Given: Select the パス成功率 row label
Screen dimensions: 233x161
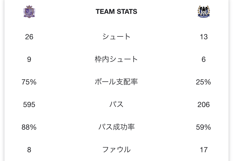Looking at the screenshot, I should 116,127.
